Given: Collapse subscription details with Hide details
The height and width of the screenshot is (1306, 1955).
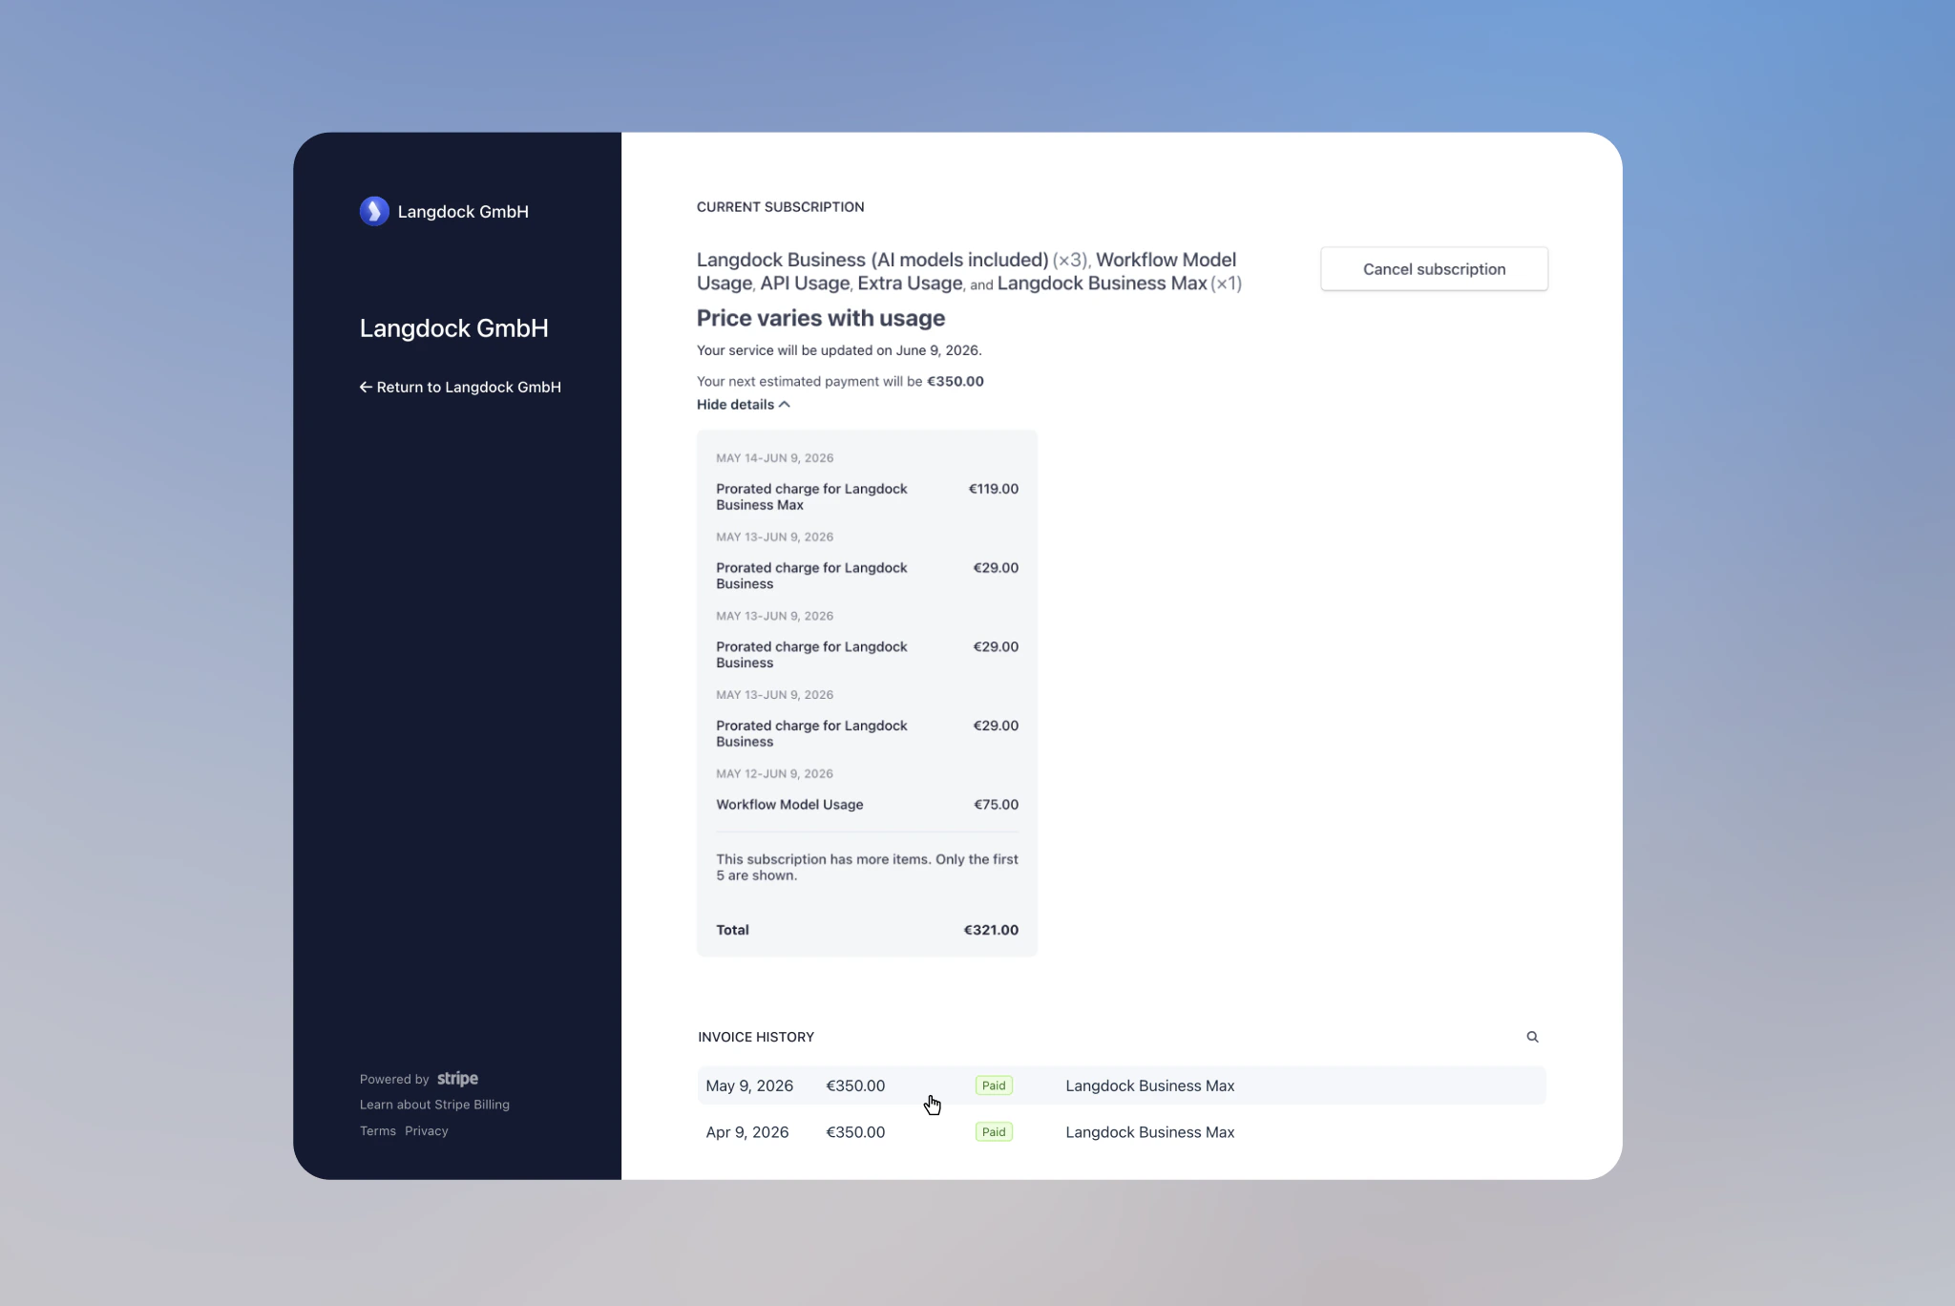Looking at the screenshot, I should (744, 405).
